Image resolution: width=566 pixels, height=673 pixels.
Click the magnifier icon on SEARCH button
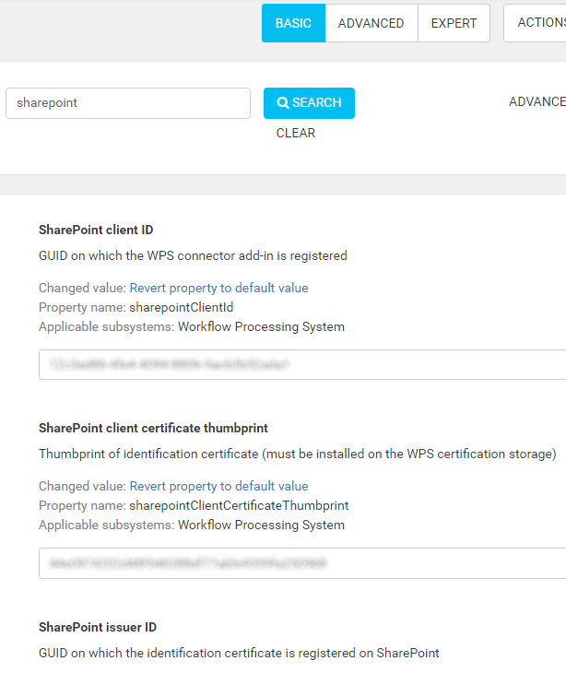click(283, 102)
